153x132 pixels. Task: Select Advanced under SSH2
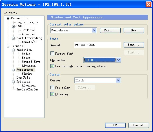(x=29, y=34)
